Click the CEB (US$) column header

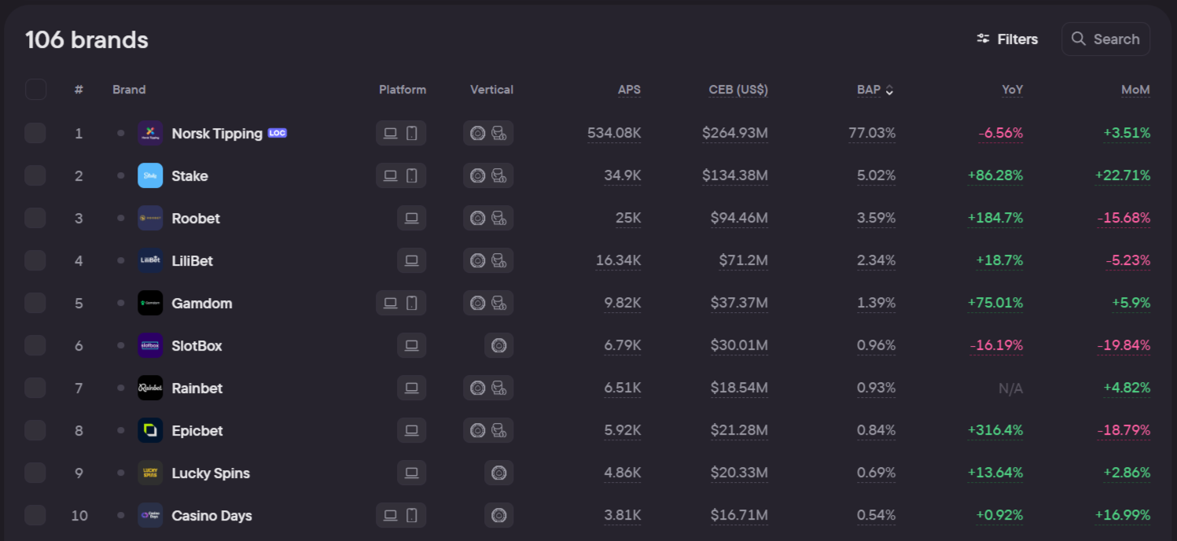point(737,90)
